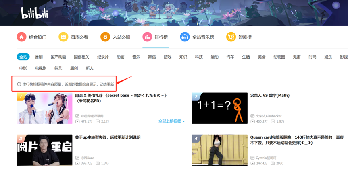This screenshot has height=170, width=348.
Task: Switch to the 游戏 category tab
Action: coord(167,57)
